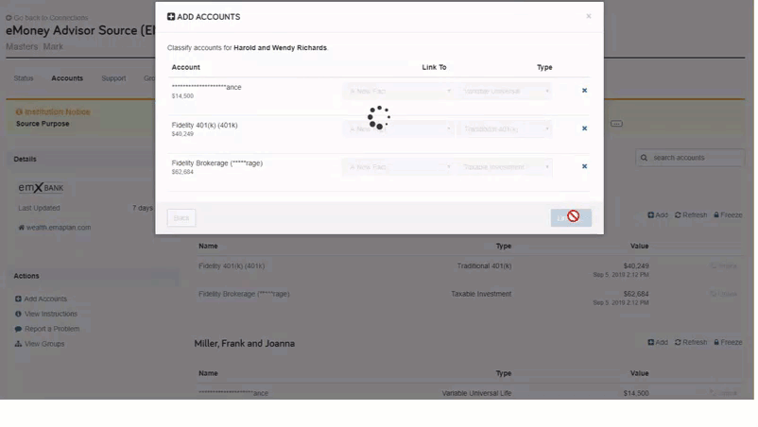The image size is (758, 427).
Task: Click the masked account name ending 'ance' in dialog
Action: tap(206, 87)
